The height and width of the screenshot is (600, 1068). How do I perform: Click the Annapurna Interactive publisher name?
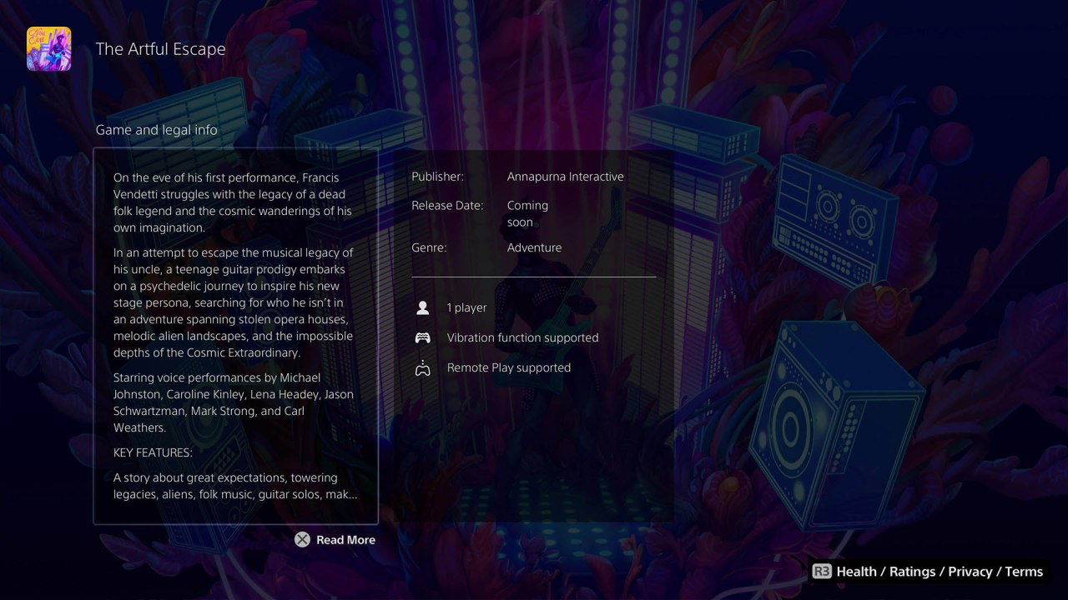[565, 177]
